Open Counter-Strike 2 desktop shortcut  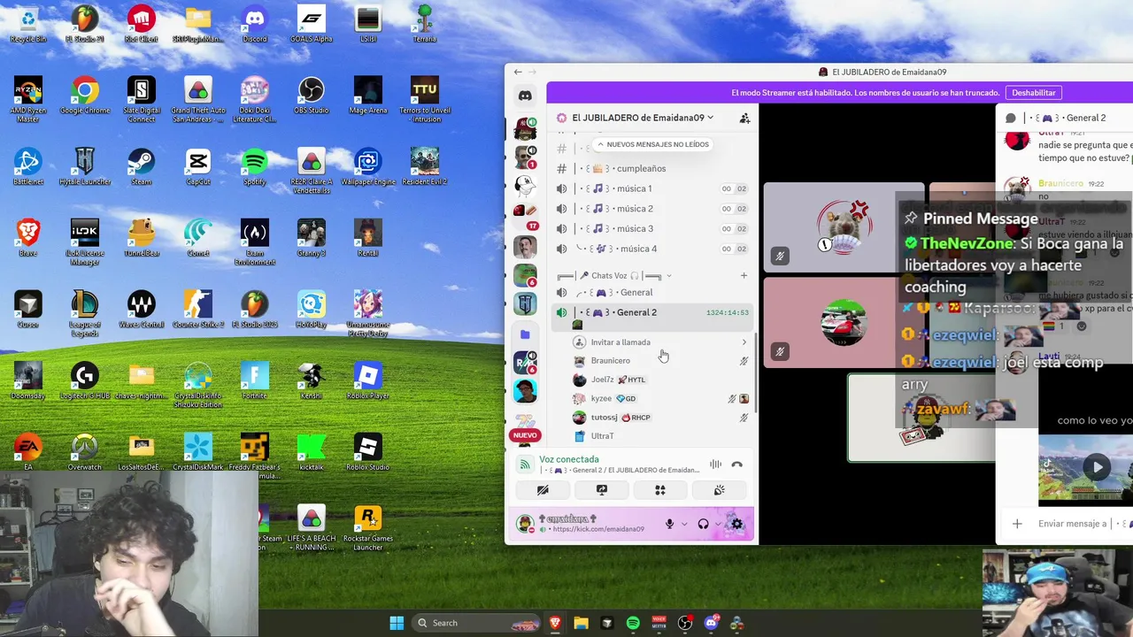[x=198, y=310]
